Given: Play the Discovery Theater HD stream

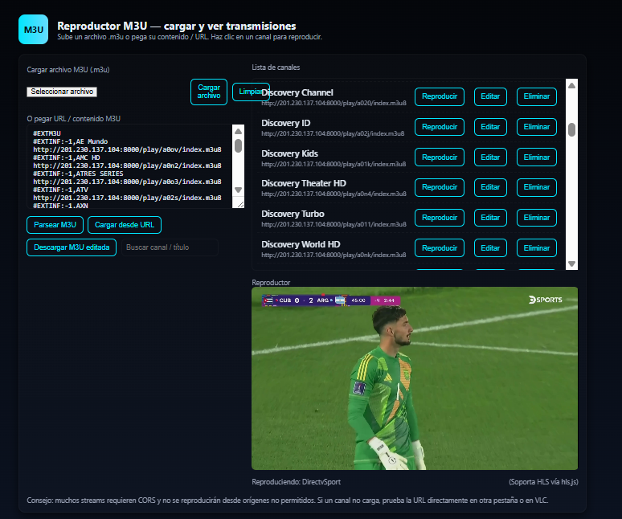Looking at the screenshot, I should (x=439, y=187).
